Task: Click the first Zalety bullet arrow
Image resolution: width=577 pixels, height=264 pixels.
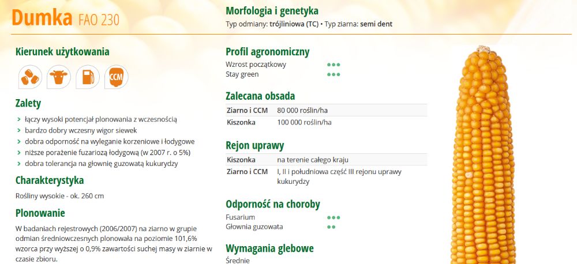Action: click(19, 119)
